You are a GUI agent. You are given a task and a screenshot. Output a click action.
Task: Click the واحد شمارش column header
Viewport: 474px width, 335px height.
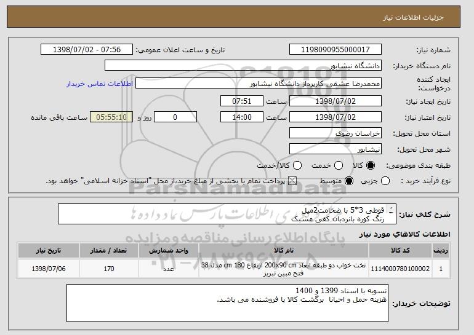click(169, 251)
